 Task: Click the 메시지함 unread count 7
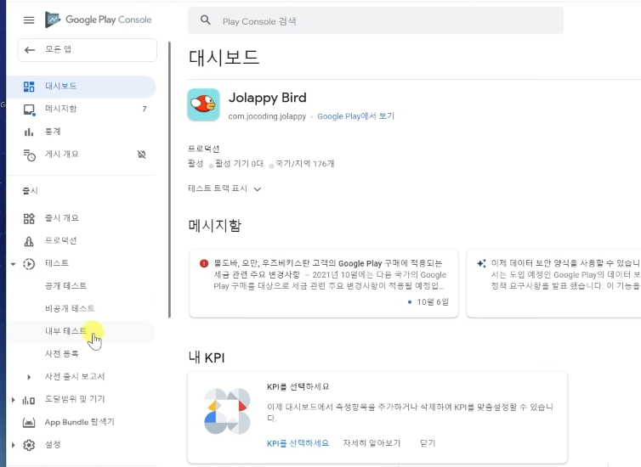tap(145, 109)
